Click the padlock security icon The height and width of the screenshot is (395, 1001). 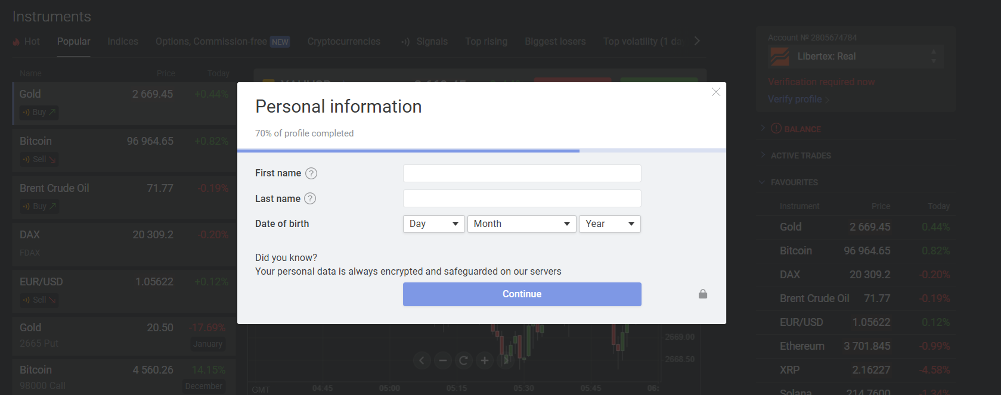coord(703,294)
